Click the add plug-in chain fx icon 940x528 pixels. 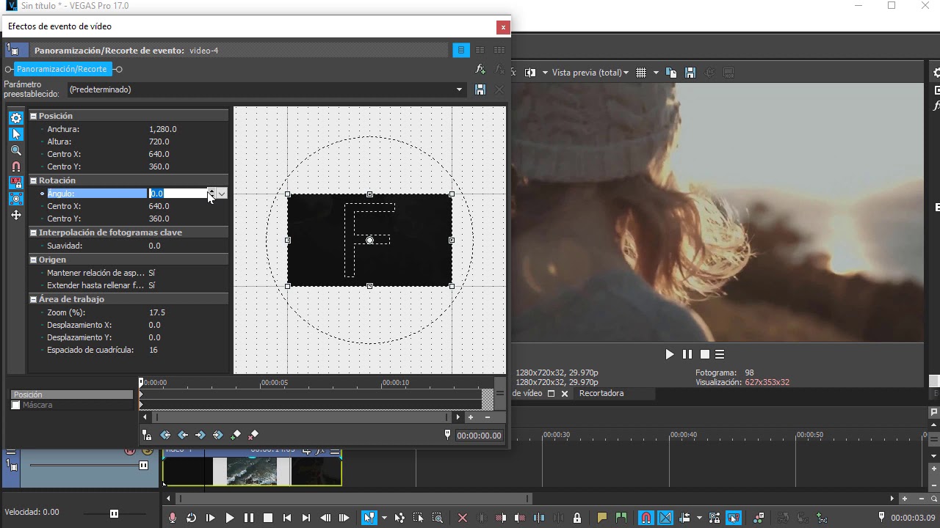[480, 69]
